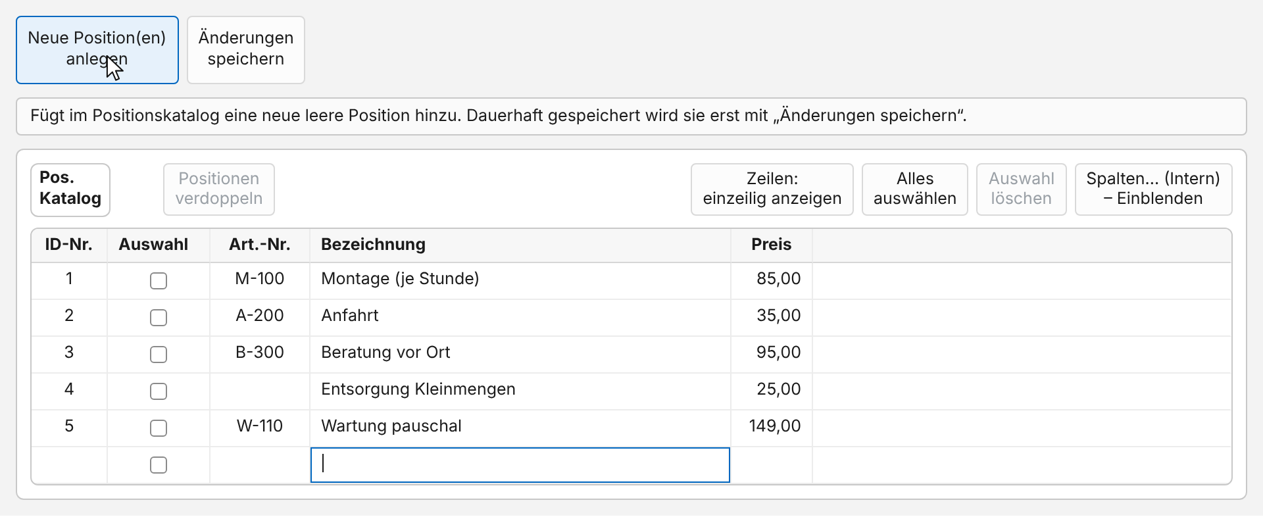Click the empty Preis cell in the new row

pyautogui.click(x=772, y=465)
